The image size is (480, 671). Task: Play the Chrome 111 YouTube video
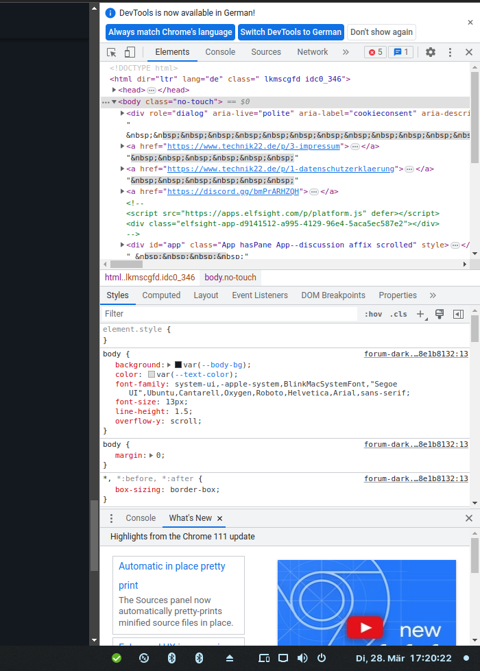[365, 628]
